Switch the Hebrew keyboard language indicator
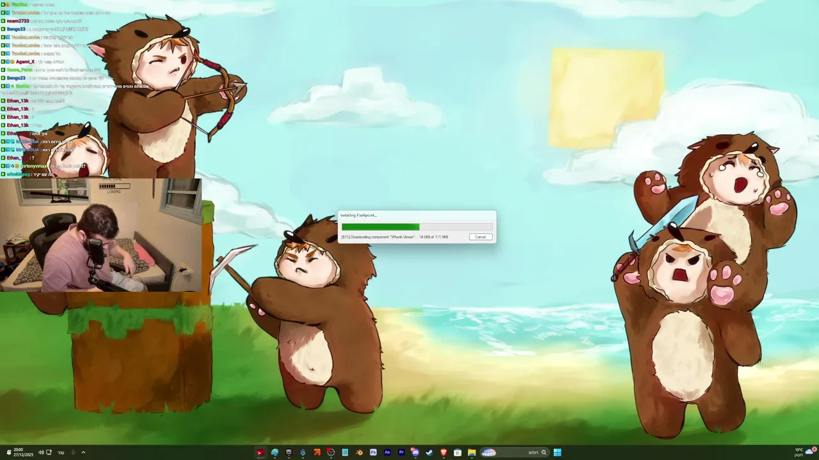Screen dimensions: 819x460 (61, 452)
